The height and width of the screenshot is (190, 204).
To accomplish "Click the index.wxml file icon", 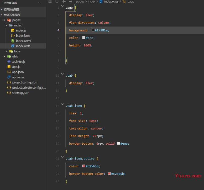I will [13, 41].
